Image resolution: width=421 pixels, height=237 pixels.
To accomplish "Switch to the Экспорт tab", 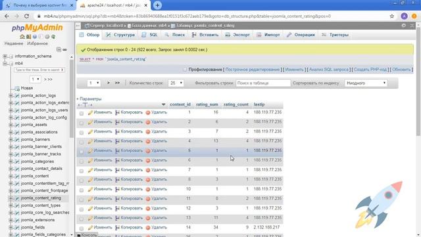I will [x=237, y=35].
